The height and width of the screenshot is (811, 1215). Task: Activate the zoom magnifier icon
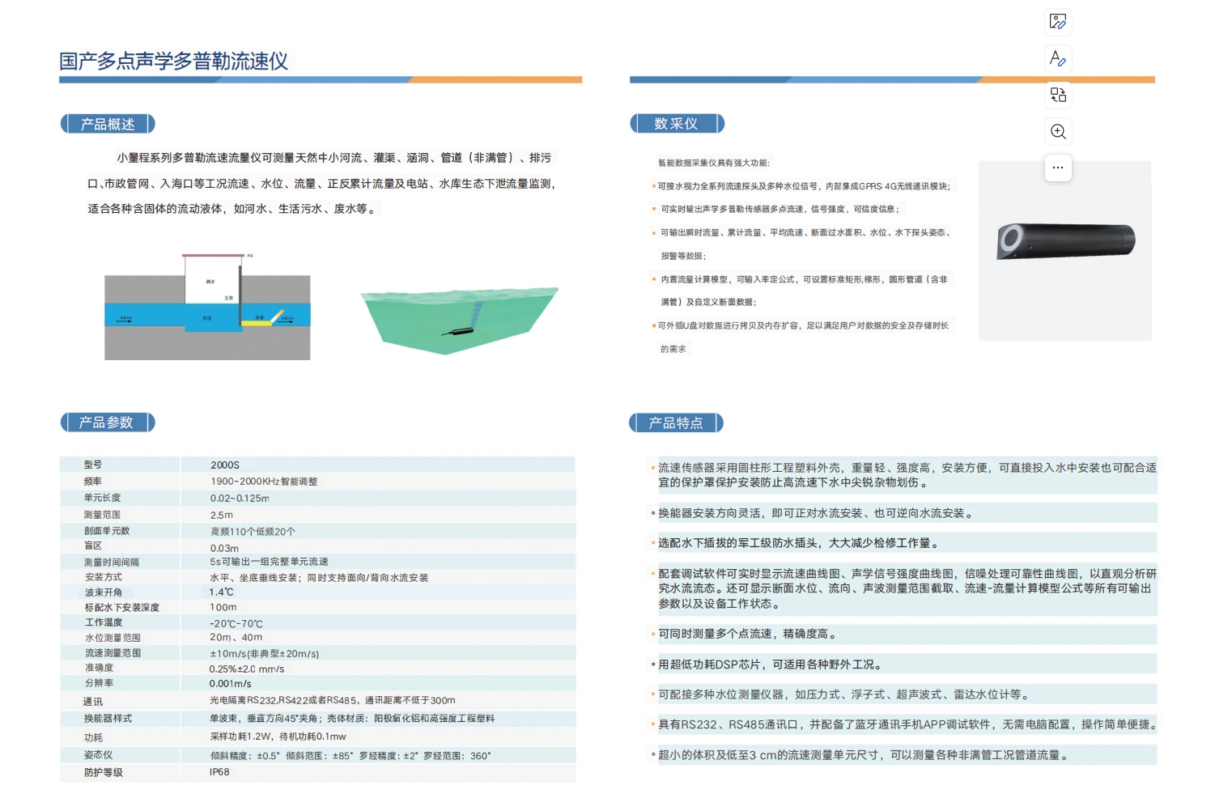tap(1058, 131)
